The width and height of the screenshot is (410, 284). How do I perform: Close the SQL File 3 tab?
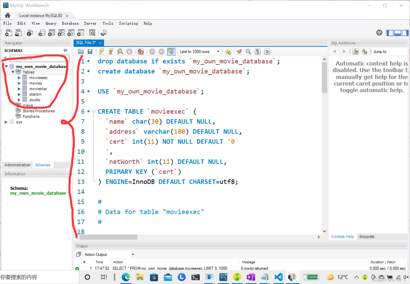pyautogui.click(x=100, y=43)
